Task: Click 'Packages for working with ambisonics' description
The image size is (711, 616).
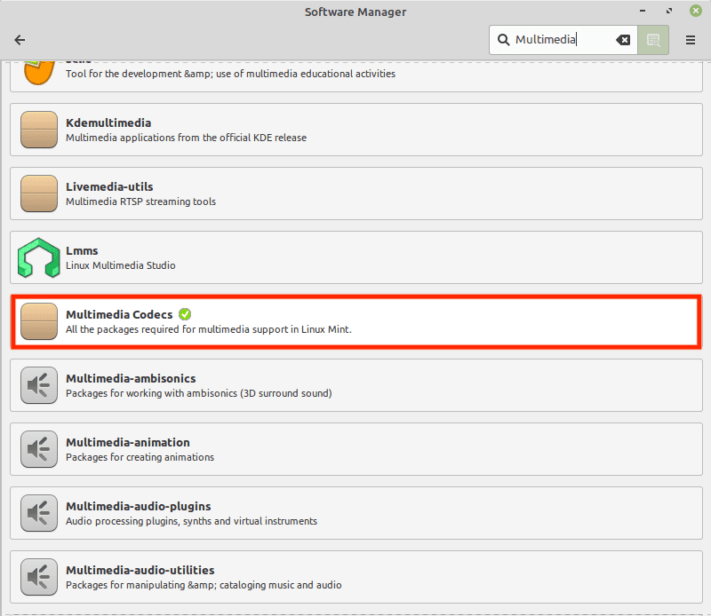Action: (198, 393)
